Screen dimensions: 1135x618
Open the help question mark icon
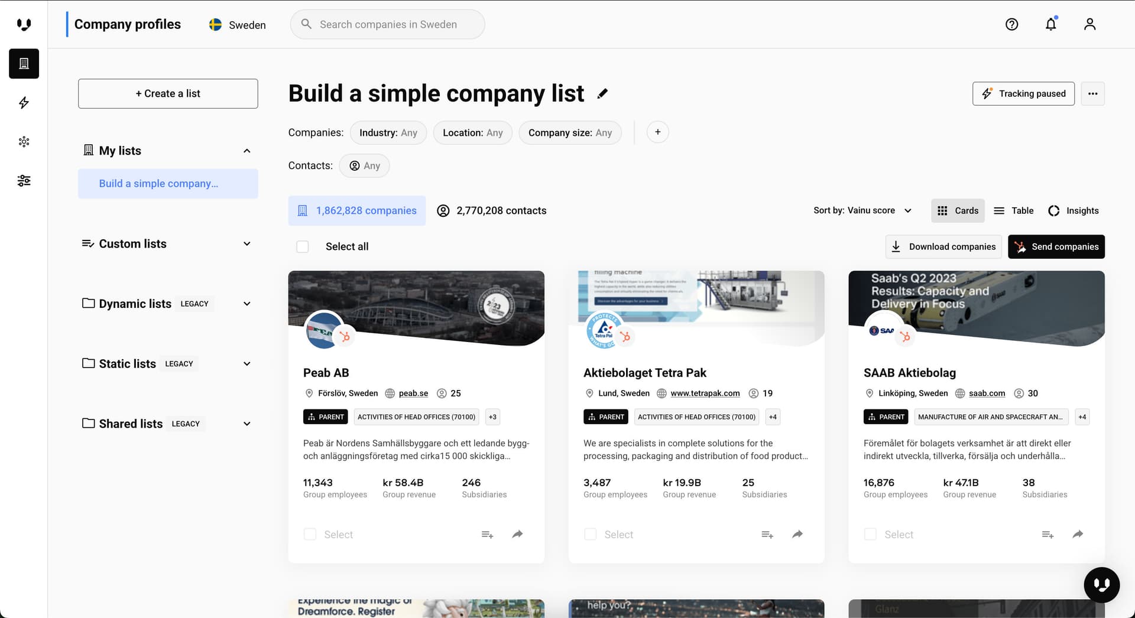pyautogui.click(x=1011, y=24)
